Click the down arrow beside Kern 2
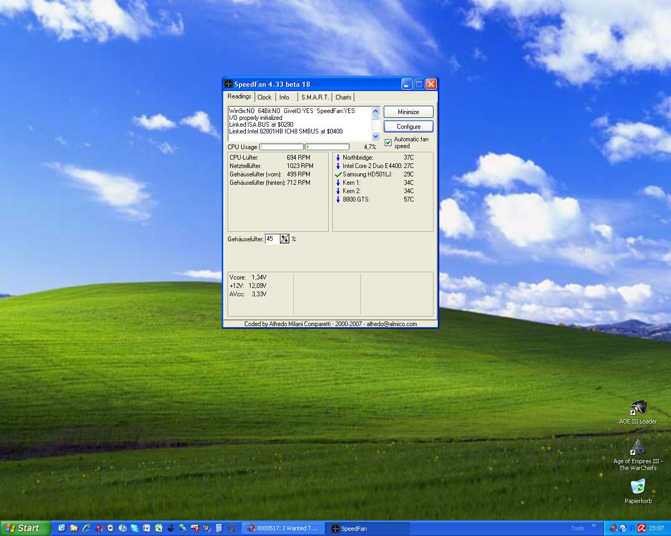The height and width of the screenshot is (536, 671). pos(338,191)
